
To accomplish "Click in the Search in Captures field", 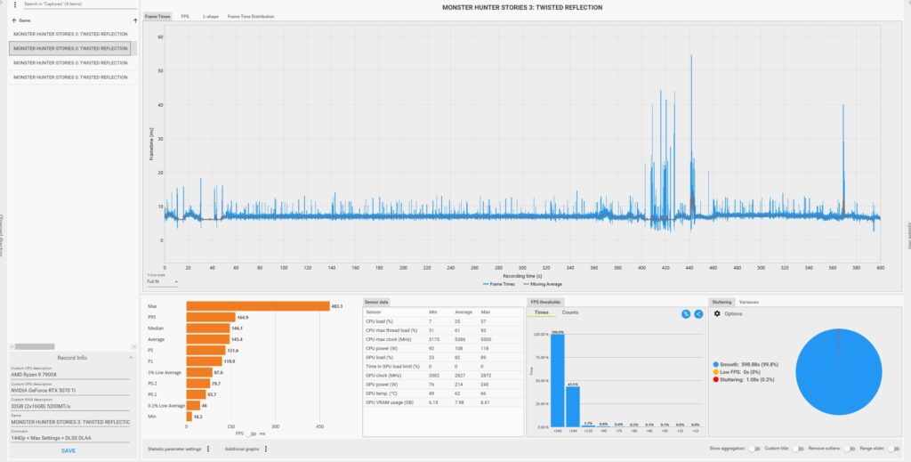I will click(79, 4).
